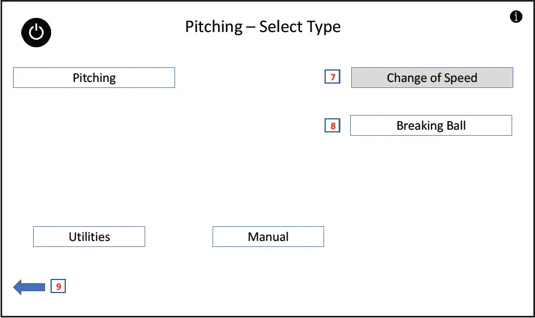Click the red number 7 marker
Screen dimensions: 535x318
click(x=333, y=77)
